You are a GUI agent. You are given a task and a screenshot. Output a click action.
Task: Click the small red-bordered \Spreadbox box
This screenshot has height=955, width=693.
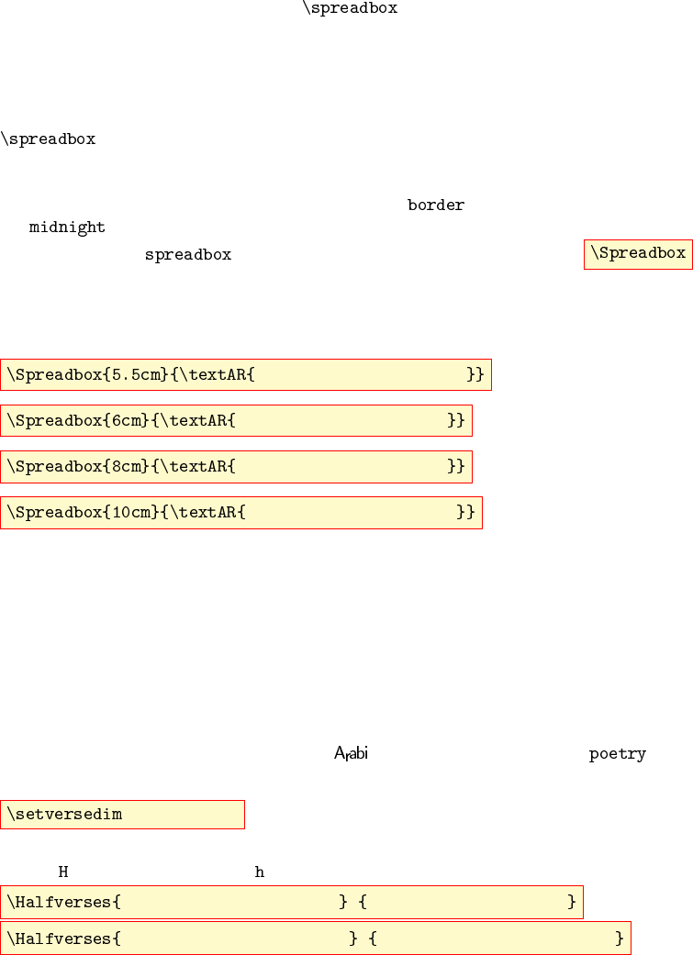(638, 253)
